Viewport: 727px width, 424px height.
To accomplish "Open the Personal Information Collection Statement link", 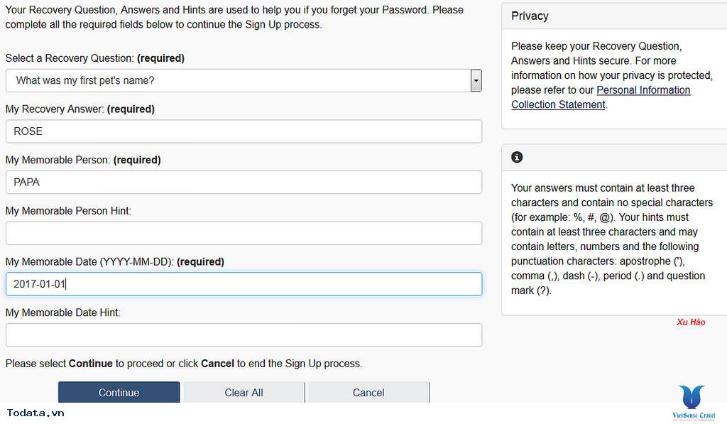I will (601, 97).
